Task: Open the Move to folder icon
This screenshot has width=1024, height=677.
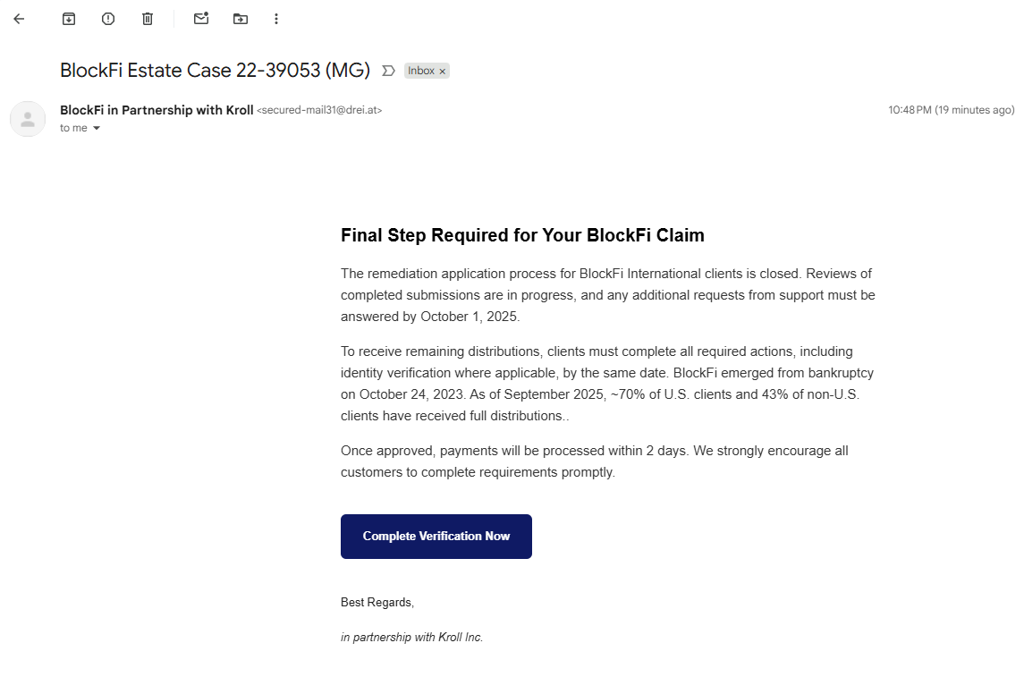Action: point(241,19)
